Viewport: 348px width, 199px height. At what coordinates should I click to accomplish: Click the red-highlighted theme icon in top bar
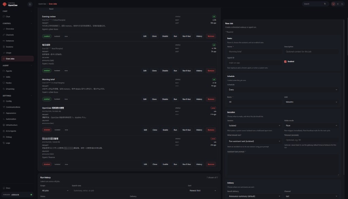pyautogui.click(x=333, y=4)
